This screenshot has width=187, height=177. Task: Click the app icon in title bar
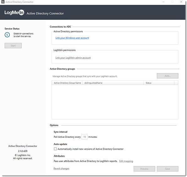coord(3,2)
